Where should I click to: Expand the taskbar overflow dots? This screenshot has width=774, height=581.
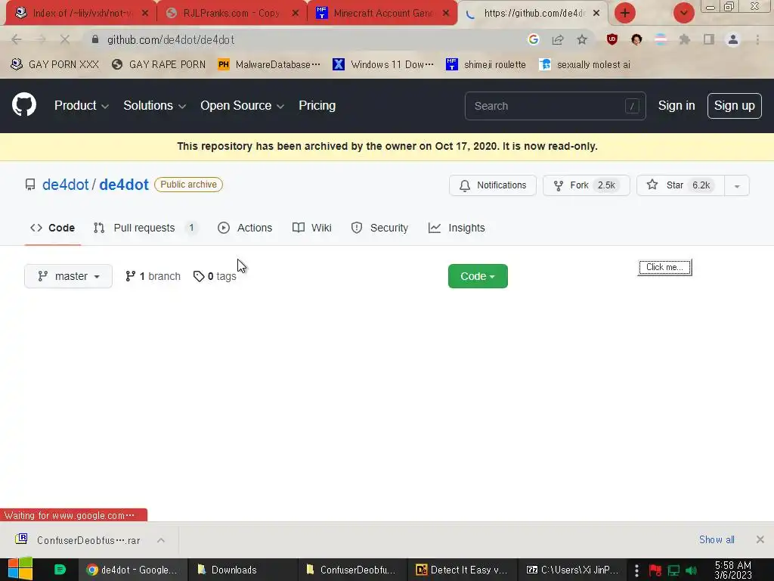pos(636,570)
